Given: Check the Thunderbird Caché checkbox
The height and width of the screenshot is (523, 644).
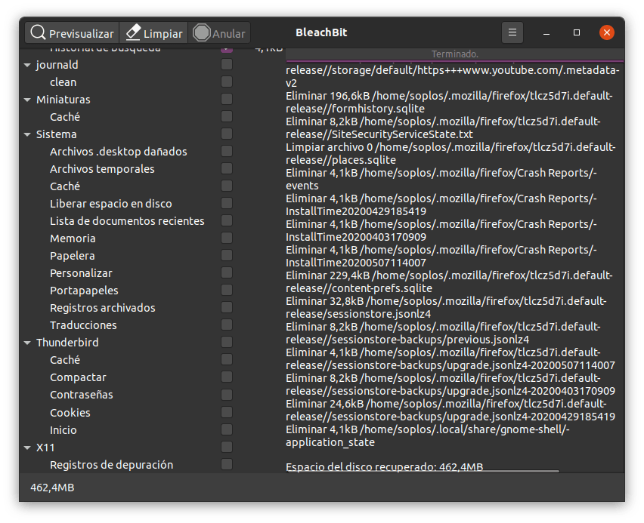Looking at the screenshot, I should tap(227, 359).
